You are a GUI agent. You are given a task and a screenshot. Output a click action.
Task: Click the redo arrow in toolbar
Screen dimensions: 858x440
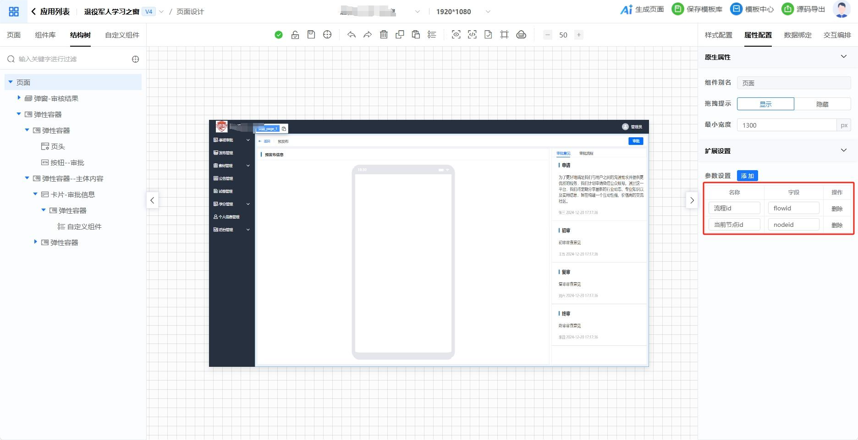tap(368, 35)
